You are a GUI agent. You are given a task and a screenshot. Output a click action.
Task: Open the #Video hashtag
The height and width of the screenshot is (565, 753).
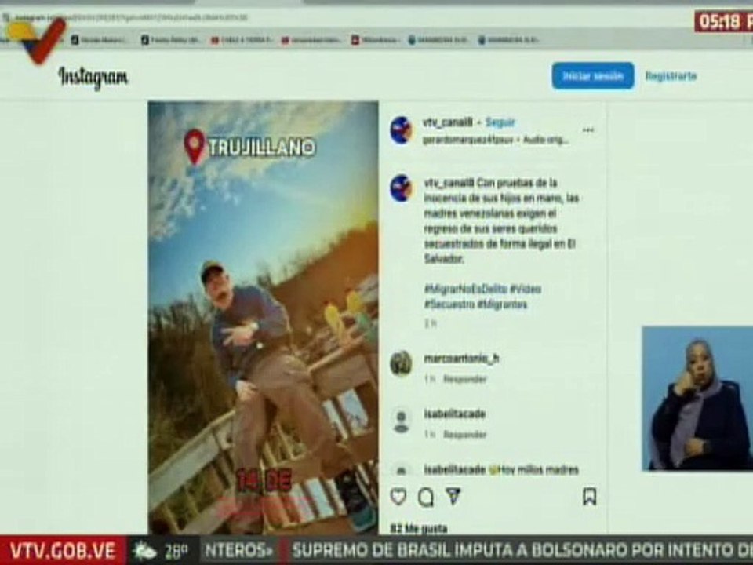526,290
